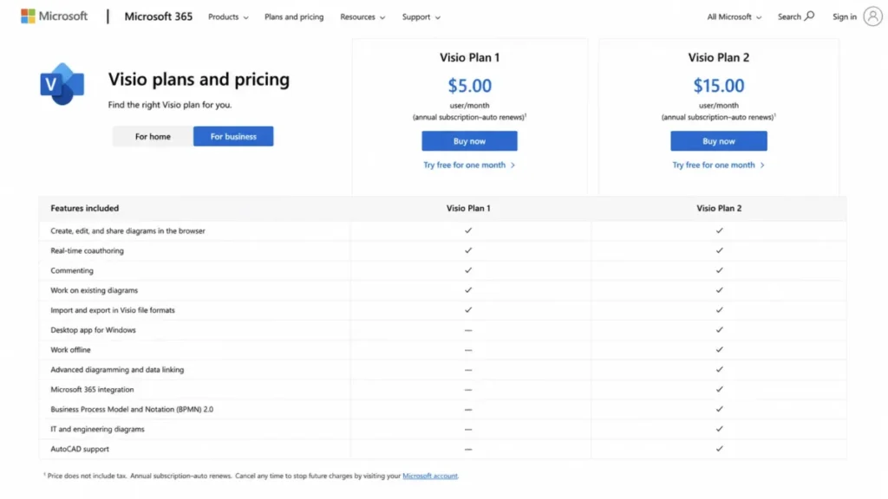Expand the Resources dropdown

(x=362, y=17)
